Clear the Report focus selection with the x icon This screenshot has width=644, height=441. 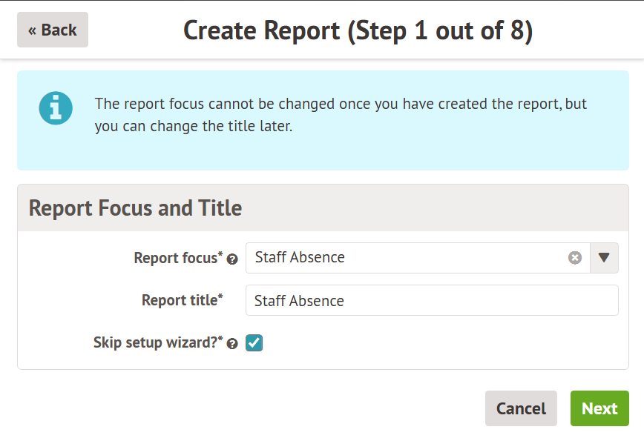(575, 258)
